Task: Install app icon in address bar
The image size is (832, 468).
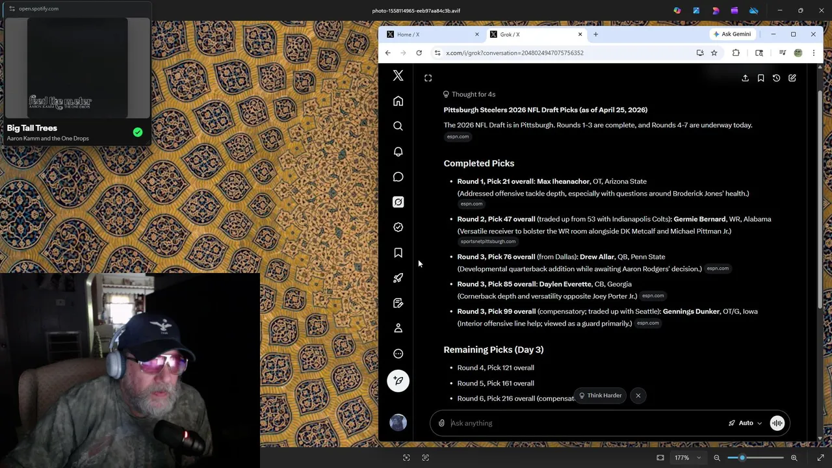Action: (x=700, y=53)
